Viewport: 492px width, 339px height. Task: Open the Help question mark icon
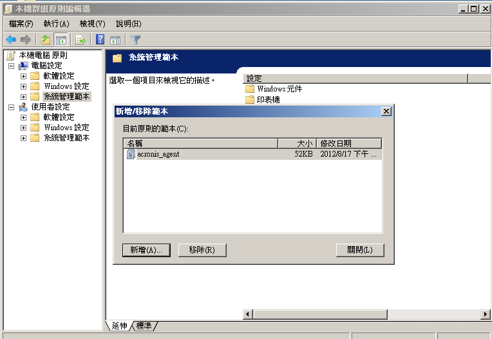100,39
